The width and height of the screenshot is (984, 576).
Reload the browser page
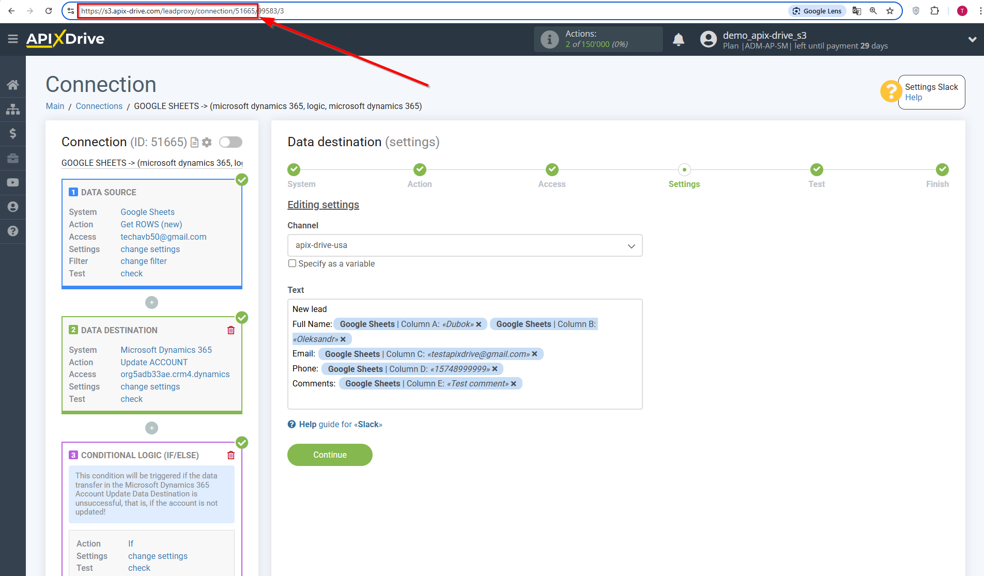(x=49, y=11)
